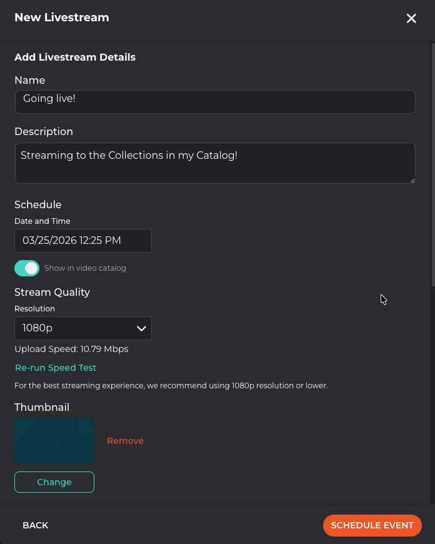
Task: Click the Description box resize handle
Action: [x=412, y=180]
